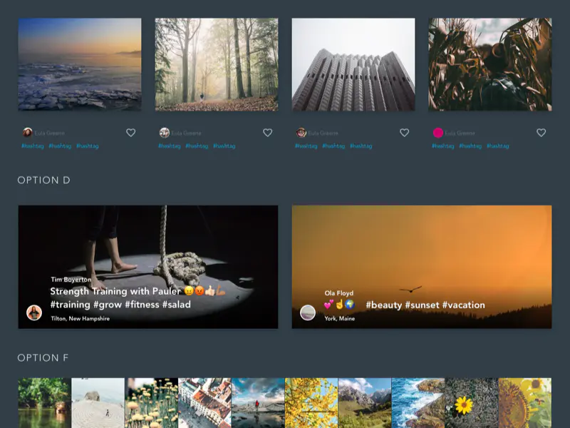Like the foggy forest photo
Viewport: 570px width, 428px height.
(x=268, y=133)
